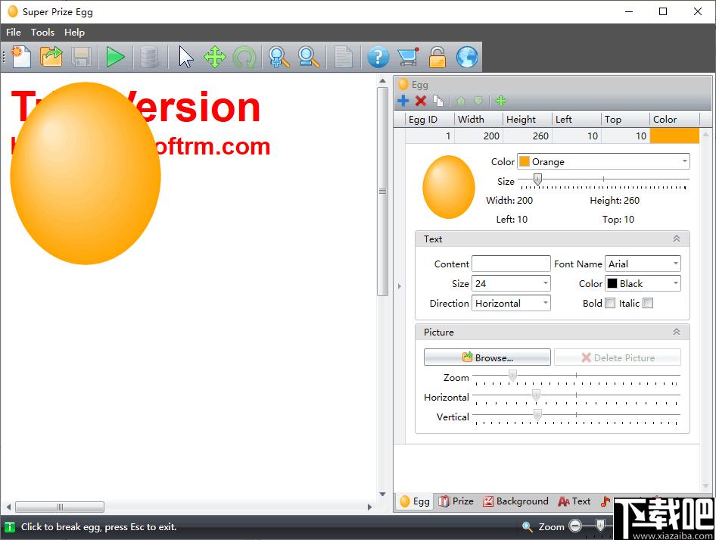Click the egg Size slider handle
Image resolution: width=716 pixels, height=540 pixels.
tap(538, 179)
